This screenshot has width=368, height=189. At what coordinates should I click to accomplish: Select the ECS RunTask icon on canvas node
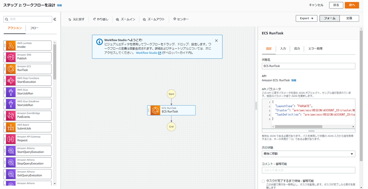[155, 110]
